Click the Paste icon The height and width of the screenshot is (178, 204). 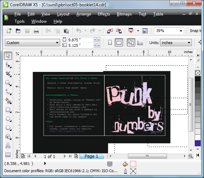pyautogui.click(x=66, y=31)
